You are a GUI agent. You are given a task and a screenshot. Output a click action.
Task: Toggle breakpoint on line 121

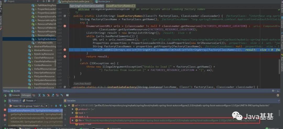pos(65,57)
